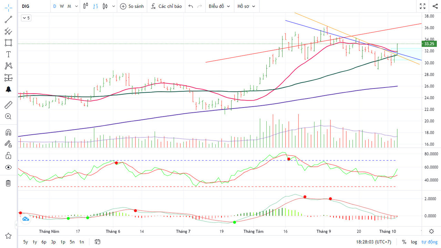
Task: Open the So sánh compare dialog
Action: tap(132, 6)
